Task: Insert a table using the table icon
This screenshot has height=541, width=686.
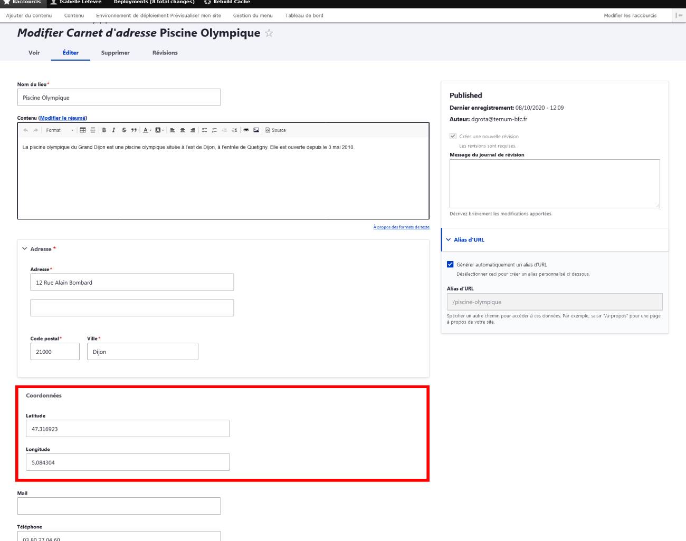Action: coord(83,130)
